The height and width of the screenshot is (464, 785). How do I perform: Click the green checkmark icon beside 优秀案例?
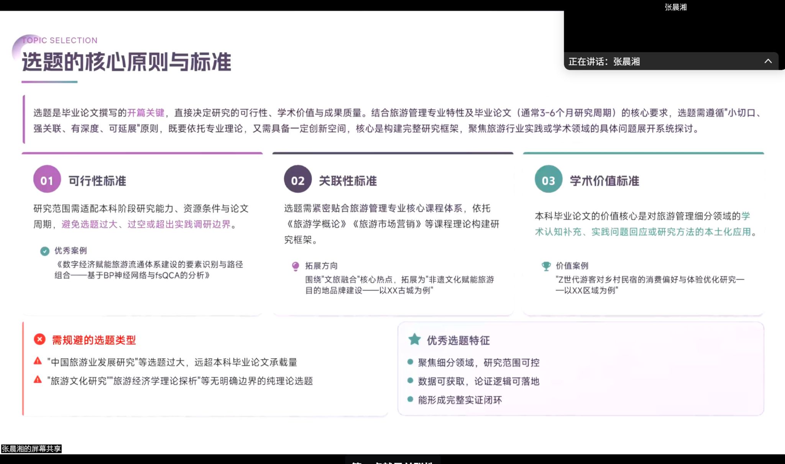[x=45, y=251]
